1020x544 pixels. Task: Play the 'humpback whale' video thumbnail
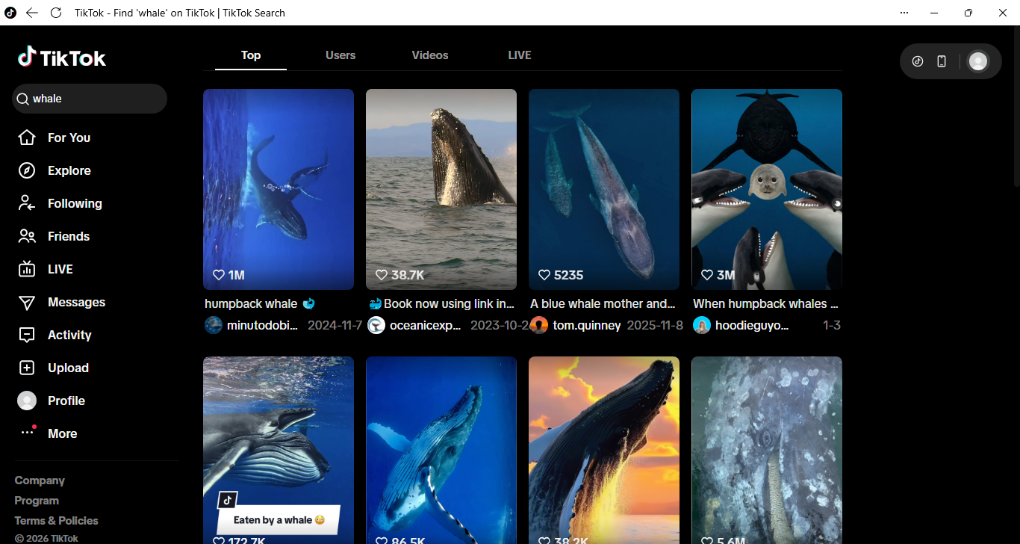(x=279, y=189)
